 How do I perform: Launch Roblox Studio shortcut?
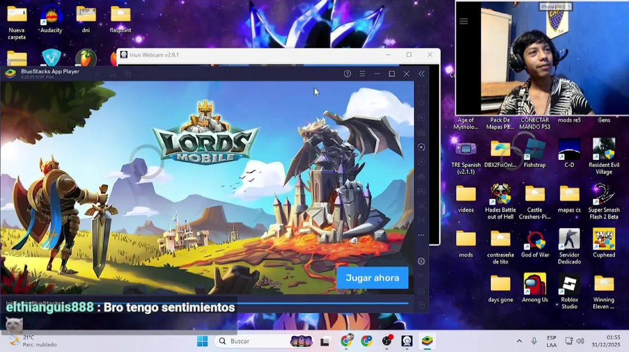pyautogui.click(x=569, y=291)
